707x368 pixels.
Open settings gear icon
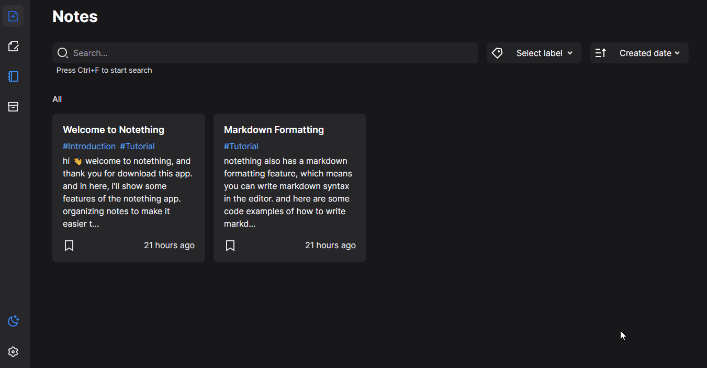pos(13,352)
